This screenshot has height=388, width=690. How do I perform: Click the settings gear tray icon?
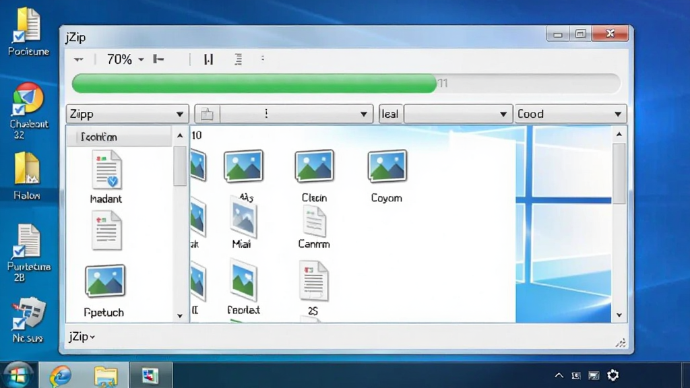pos(613,375)
